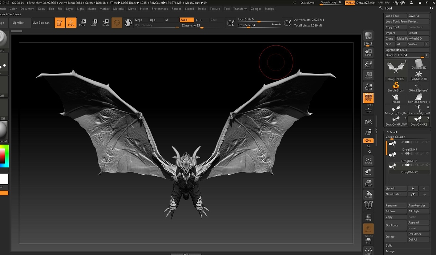Toggle Live Boolean mode
Image resolution: width=436 pixels, height=255 pixels.
(x=41, y=23)
